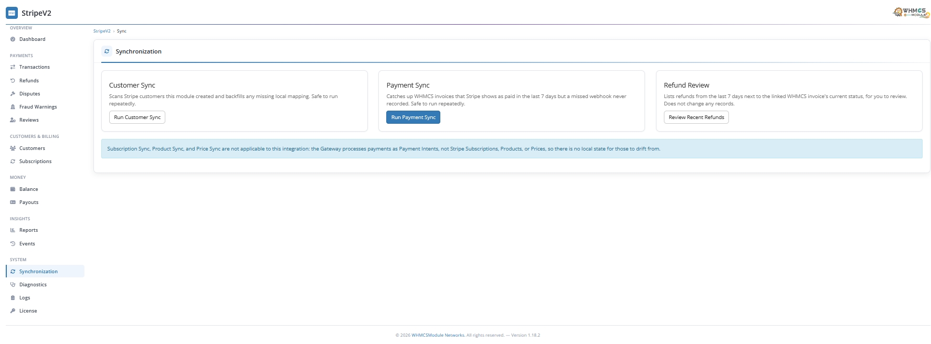This screenshot has width=931, height=344.
Task: Click the Subscriptions refresh icon
Action: click(13, 162)
